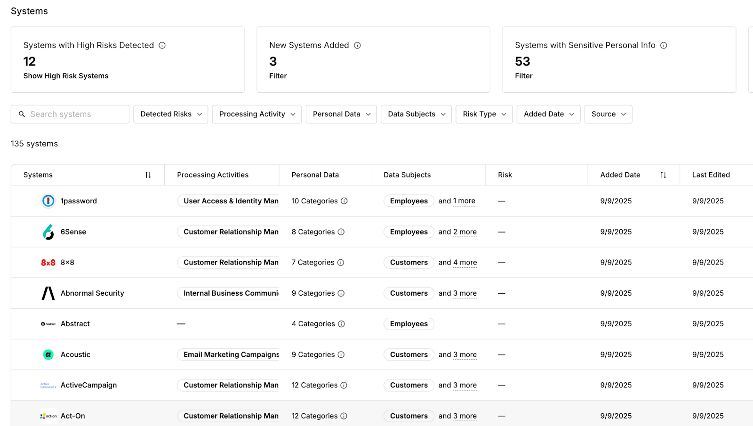Click info icon beside Systems with High Risks Detected
This screenshot has width=753, height=426.
[162, 45]
